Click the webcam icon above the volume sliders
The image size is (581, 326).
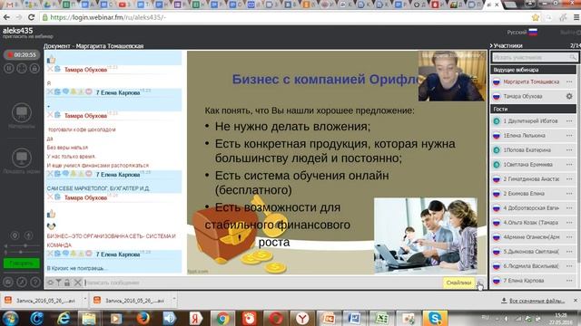[x=15, y=235]
